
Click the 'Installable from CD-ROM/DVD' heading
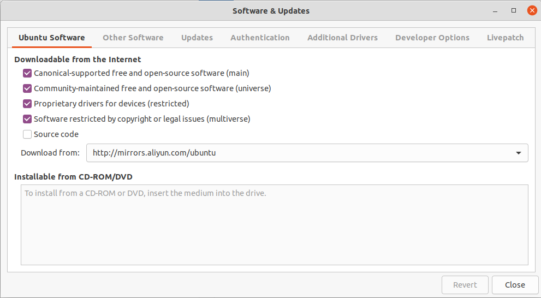click(74, 177)
